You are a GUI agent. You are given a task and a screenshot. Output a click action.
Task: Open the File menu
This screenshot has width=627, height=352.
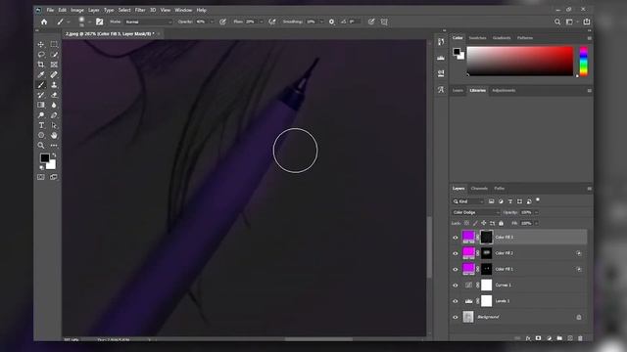50,10
